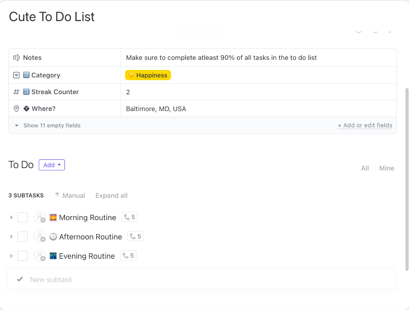Click the night emoji of Evening Routine
The width and height of the screenshot is (409, 310).
coord(53,256)
